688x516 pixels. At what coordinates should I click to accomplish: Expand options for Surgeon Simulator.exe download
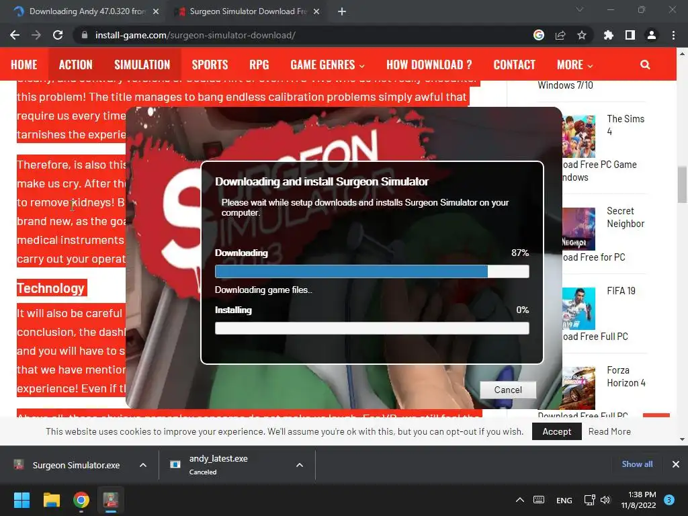pos(143,465)
